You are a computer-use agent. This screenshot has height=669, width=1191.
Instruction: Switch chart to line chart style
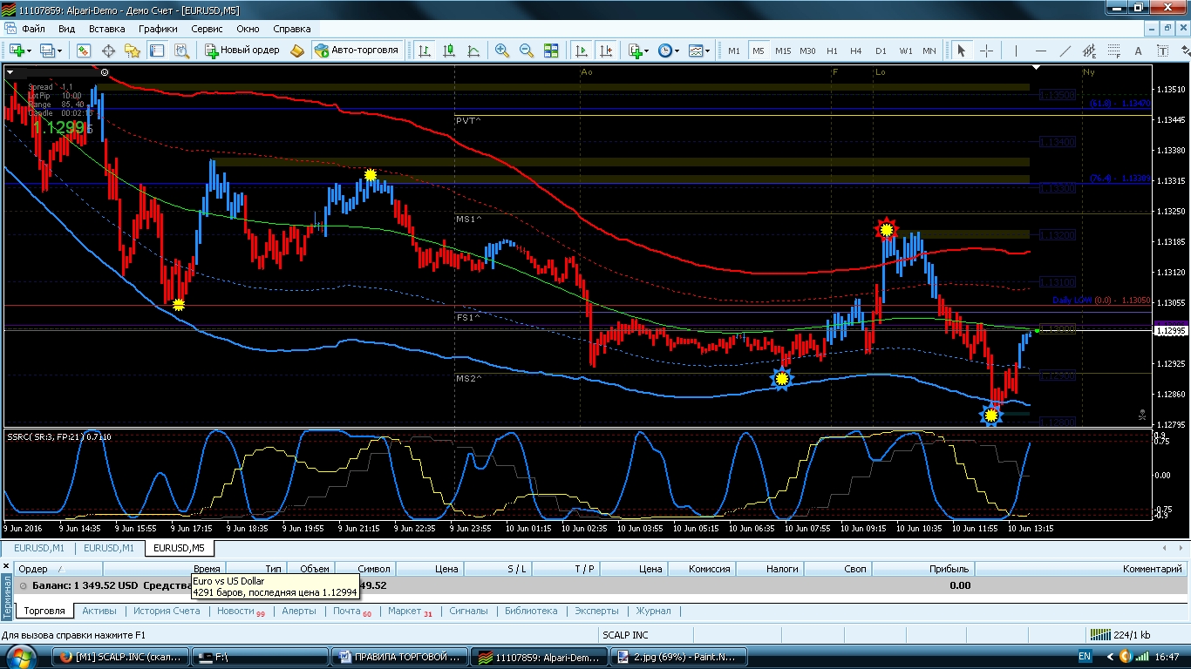click(x=473, y=51)
